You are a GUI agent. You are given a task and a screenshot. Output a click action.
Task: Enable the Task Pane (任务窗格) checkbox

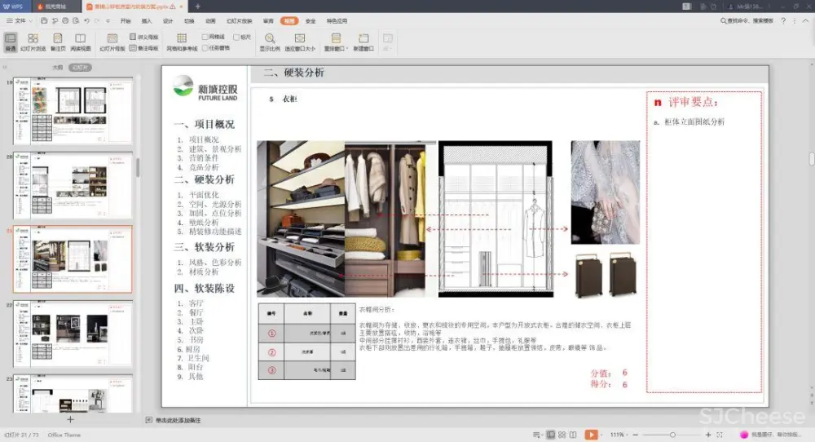[x=205, y=48]
